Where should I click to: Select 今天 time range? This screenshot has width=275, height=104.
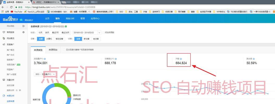40,32
